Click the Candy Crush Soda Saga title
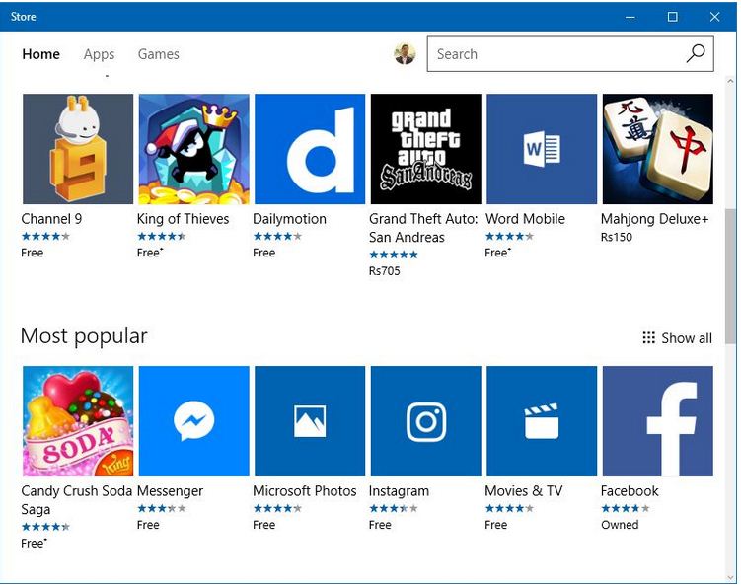Viewport: 741px width, 585px height. tap(77, 500)
